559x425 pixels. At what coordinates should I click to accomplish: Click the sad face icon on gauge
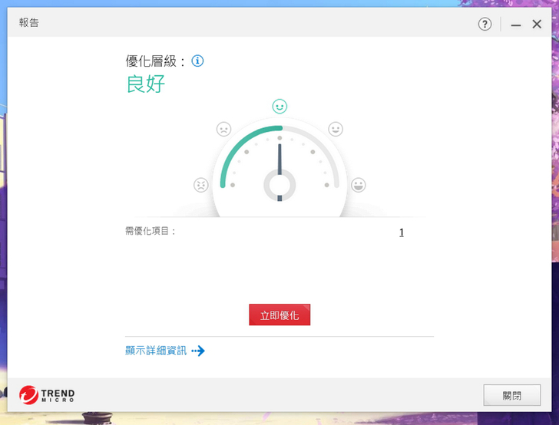coord(223,129)
